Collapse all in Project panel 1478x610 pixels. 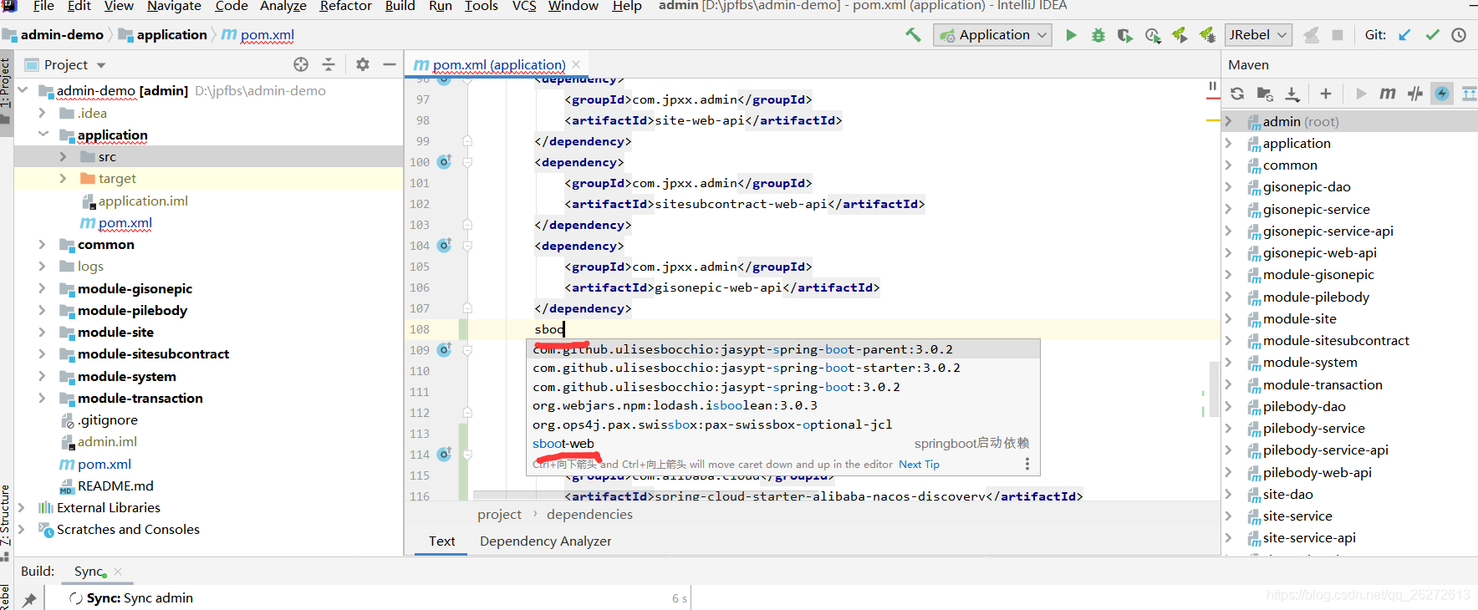[x=329, y=64]
